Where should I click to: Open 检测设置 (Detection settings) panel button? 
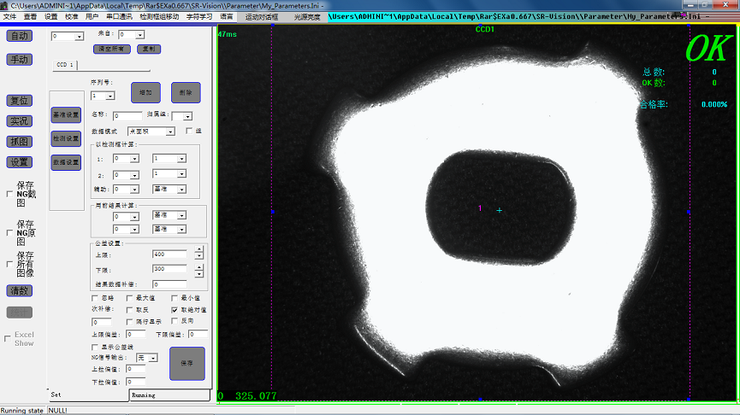point(66,138)
